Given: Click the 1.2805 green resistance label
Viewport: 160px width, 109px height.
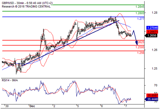Looking at the screenshot, I should click(x=140, y=13).
